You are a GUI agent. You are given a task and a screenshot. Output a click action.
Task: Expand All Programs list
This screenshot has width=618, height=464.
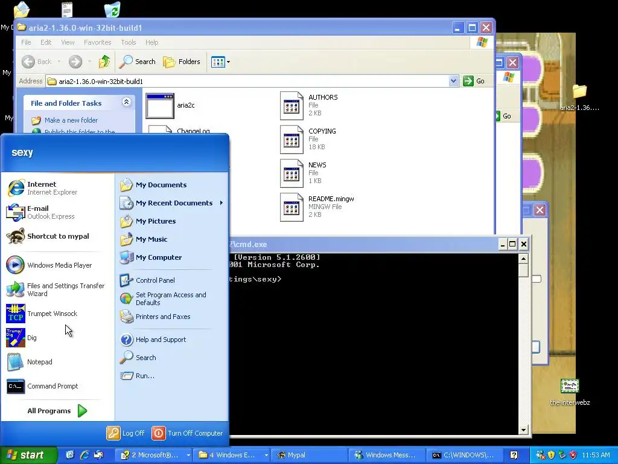[58, 411]
